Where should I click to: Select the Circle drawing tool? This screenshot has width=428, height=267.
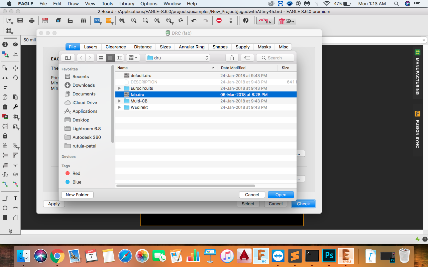tap(5, 208)
